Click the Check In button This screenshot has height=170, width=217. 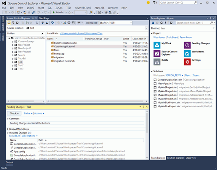14,113
